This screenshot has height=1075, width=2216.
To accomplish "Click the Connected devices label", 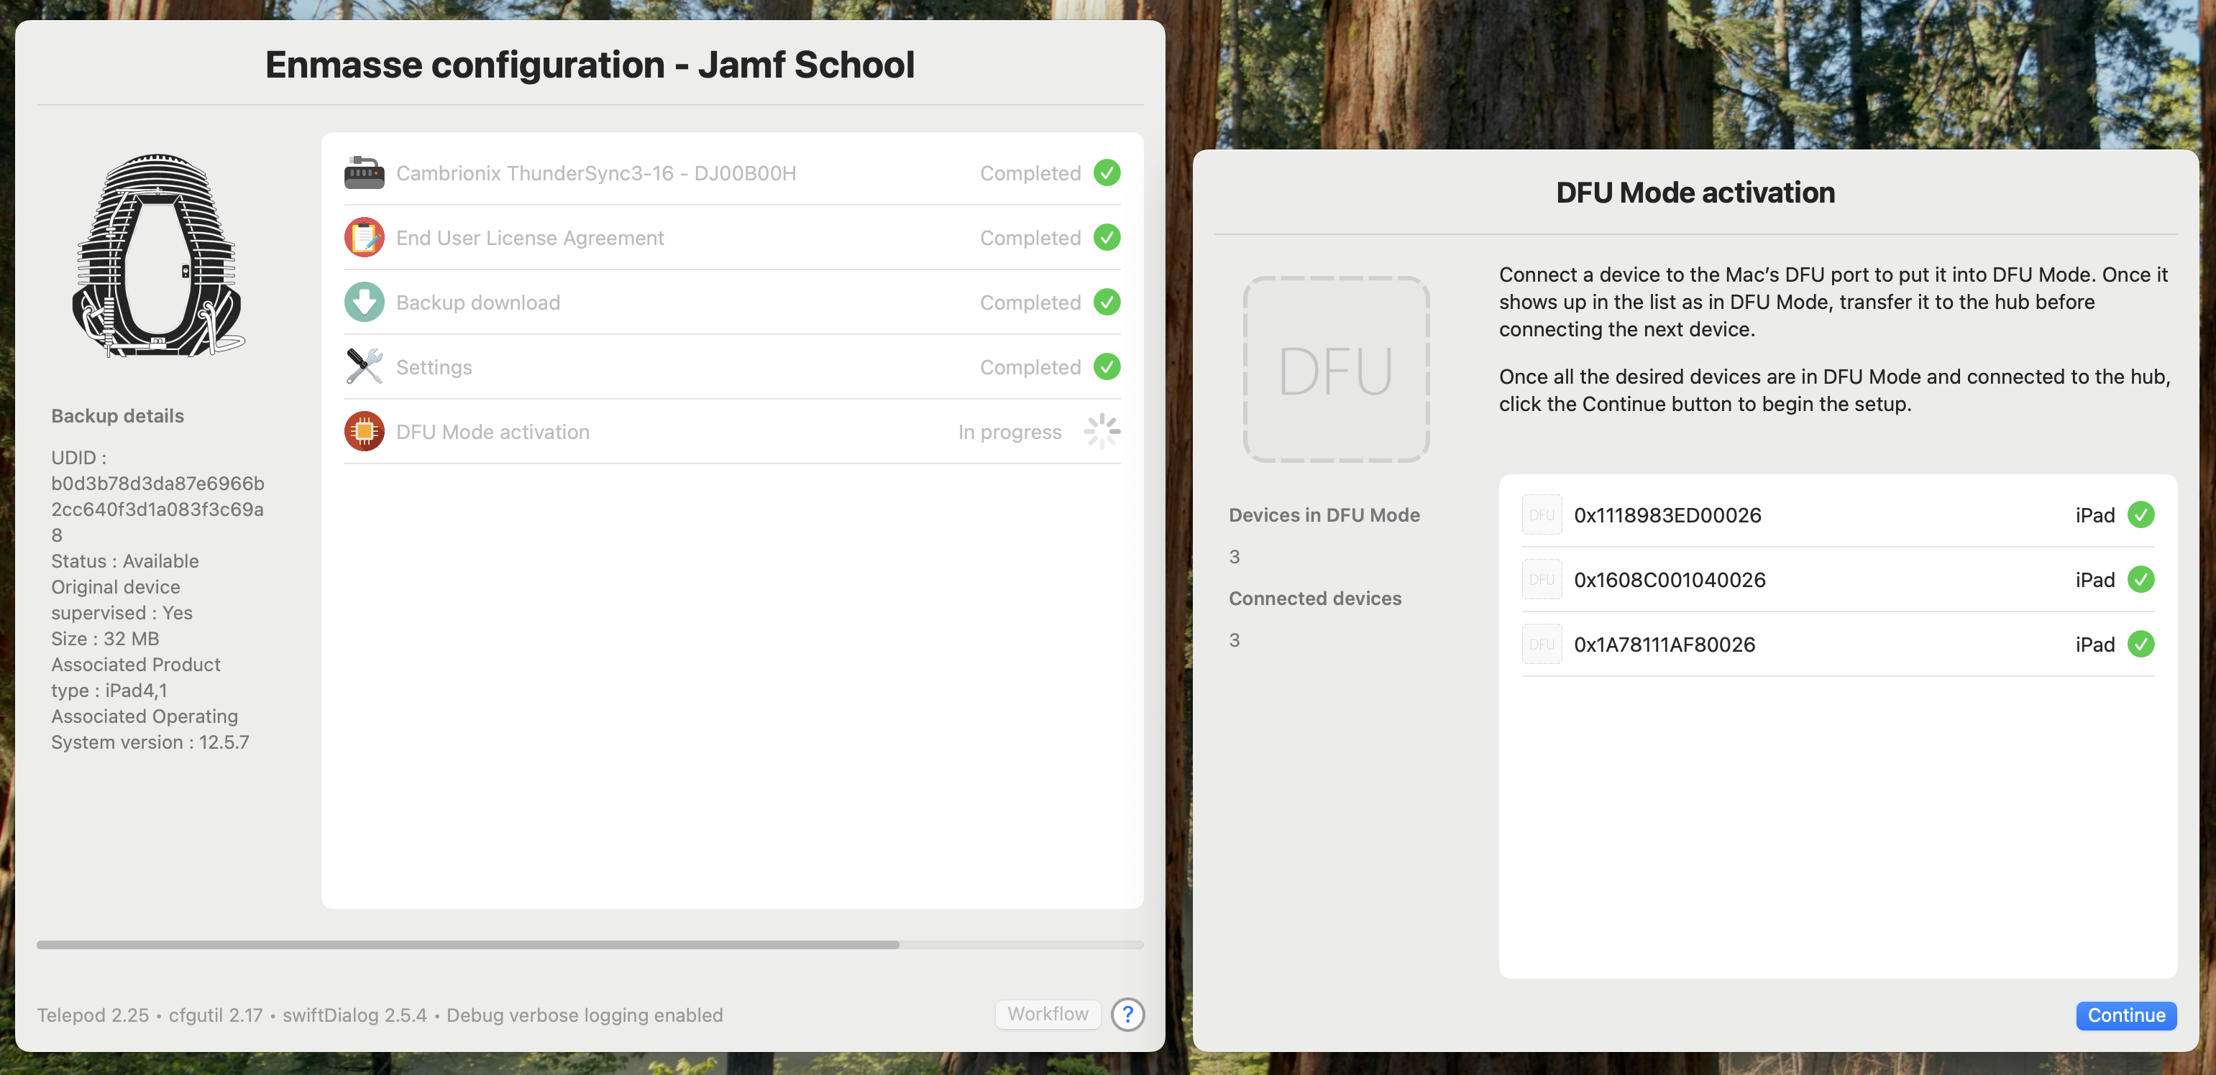I will point(1314,598).
